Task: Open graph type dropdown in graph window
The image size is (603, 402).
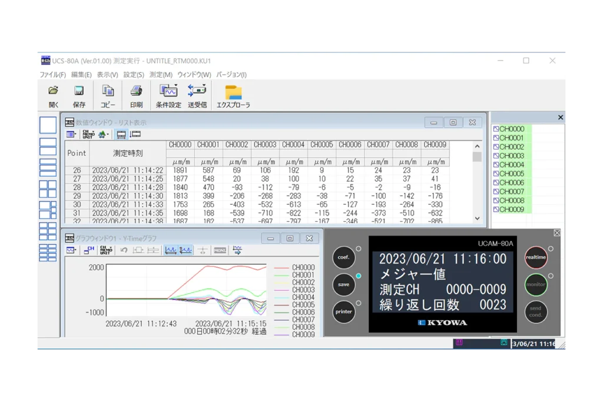Action: (71, 250)
